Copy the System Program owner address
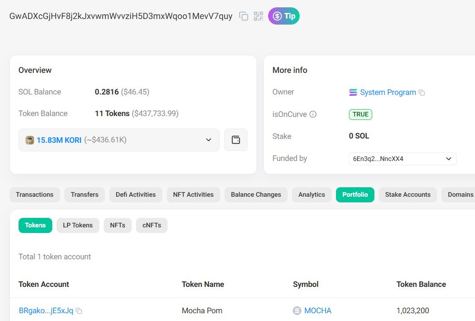The image size is (475, 321). pyautogui.click(x=422, y=93)
